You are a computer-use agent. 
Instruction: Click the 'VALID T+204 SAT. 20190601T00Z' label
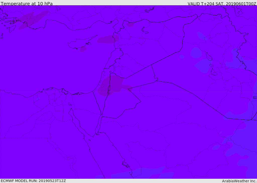pos(222,4)
